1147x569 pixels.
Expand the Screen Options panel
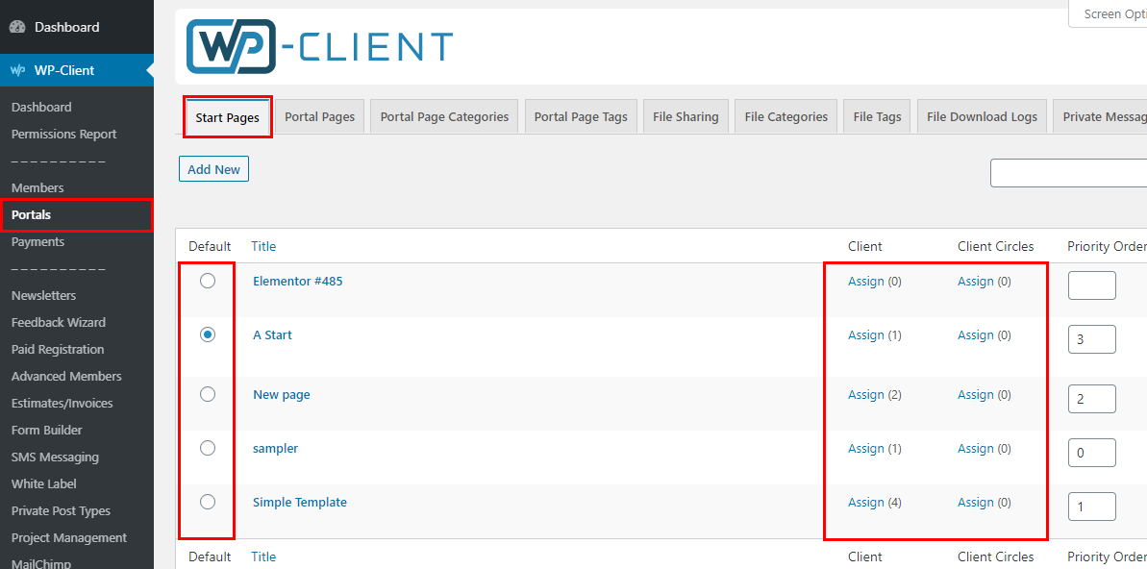[x=1108, y=13]
